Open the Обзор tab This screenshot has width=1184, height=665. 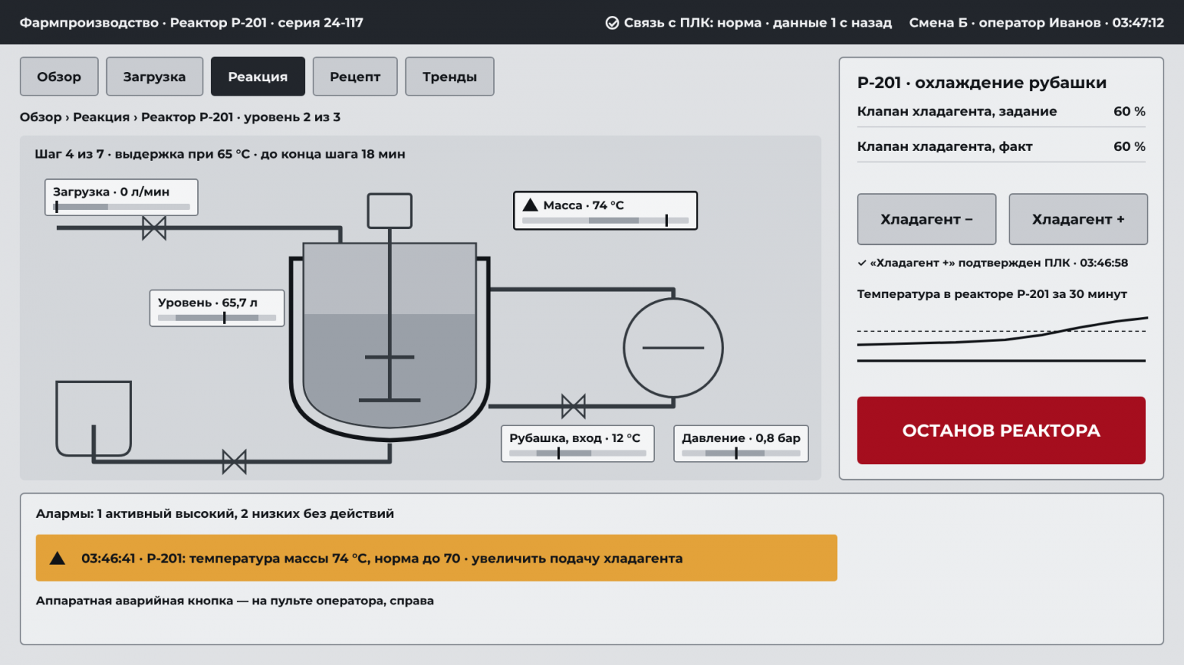coord(59,77)
